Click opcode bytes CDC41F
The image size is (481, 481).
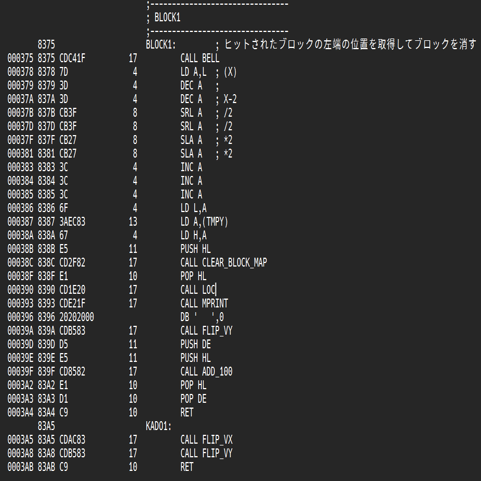coord(72,58)
